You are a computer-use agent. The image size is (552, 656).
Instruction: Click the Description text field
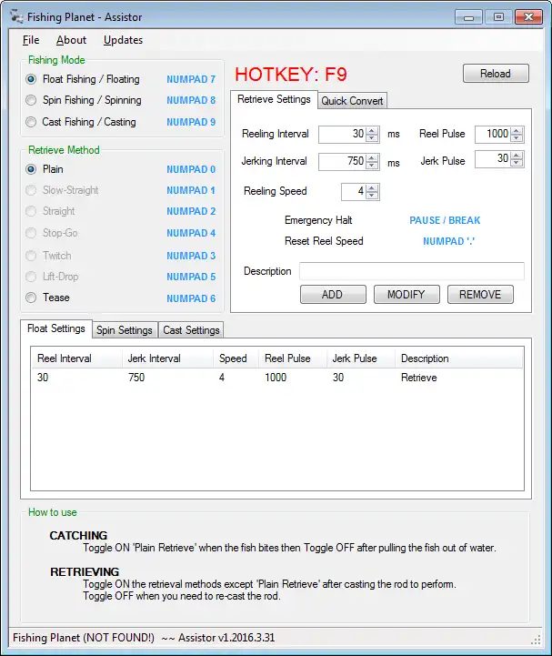click(411, 271)
